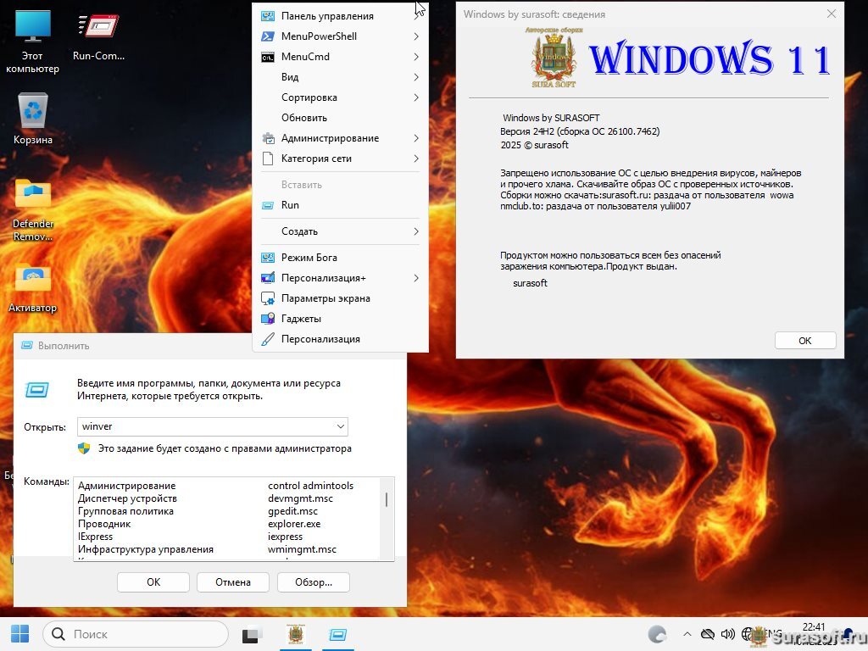Click the Выполнить dialog title icon
The image size is (868, 651).
[26, 346]
